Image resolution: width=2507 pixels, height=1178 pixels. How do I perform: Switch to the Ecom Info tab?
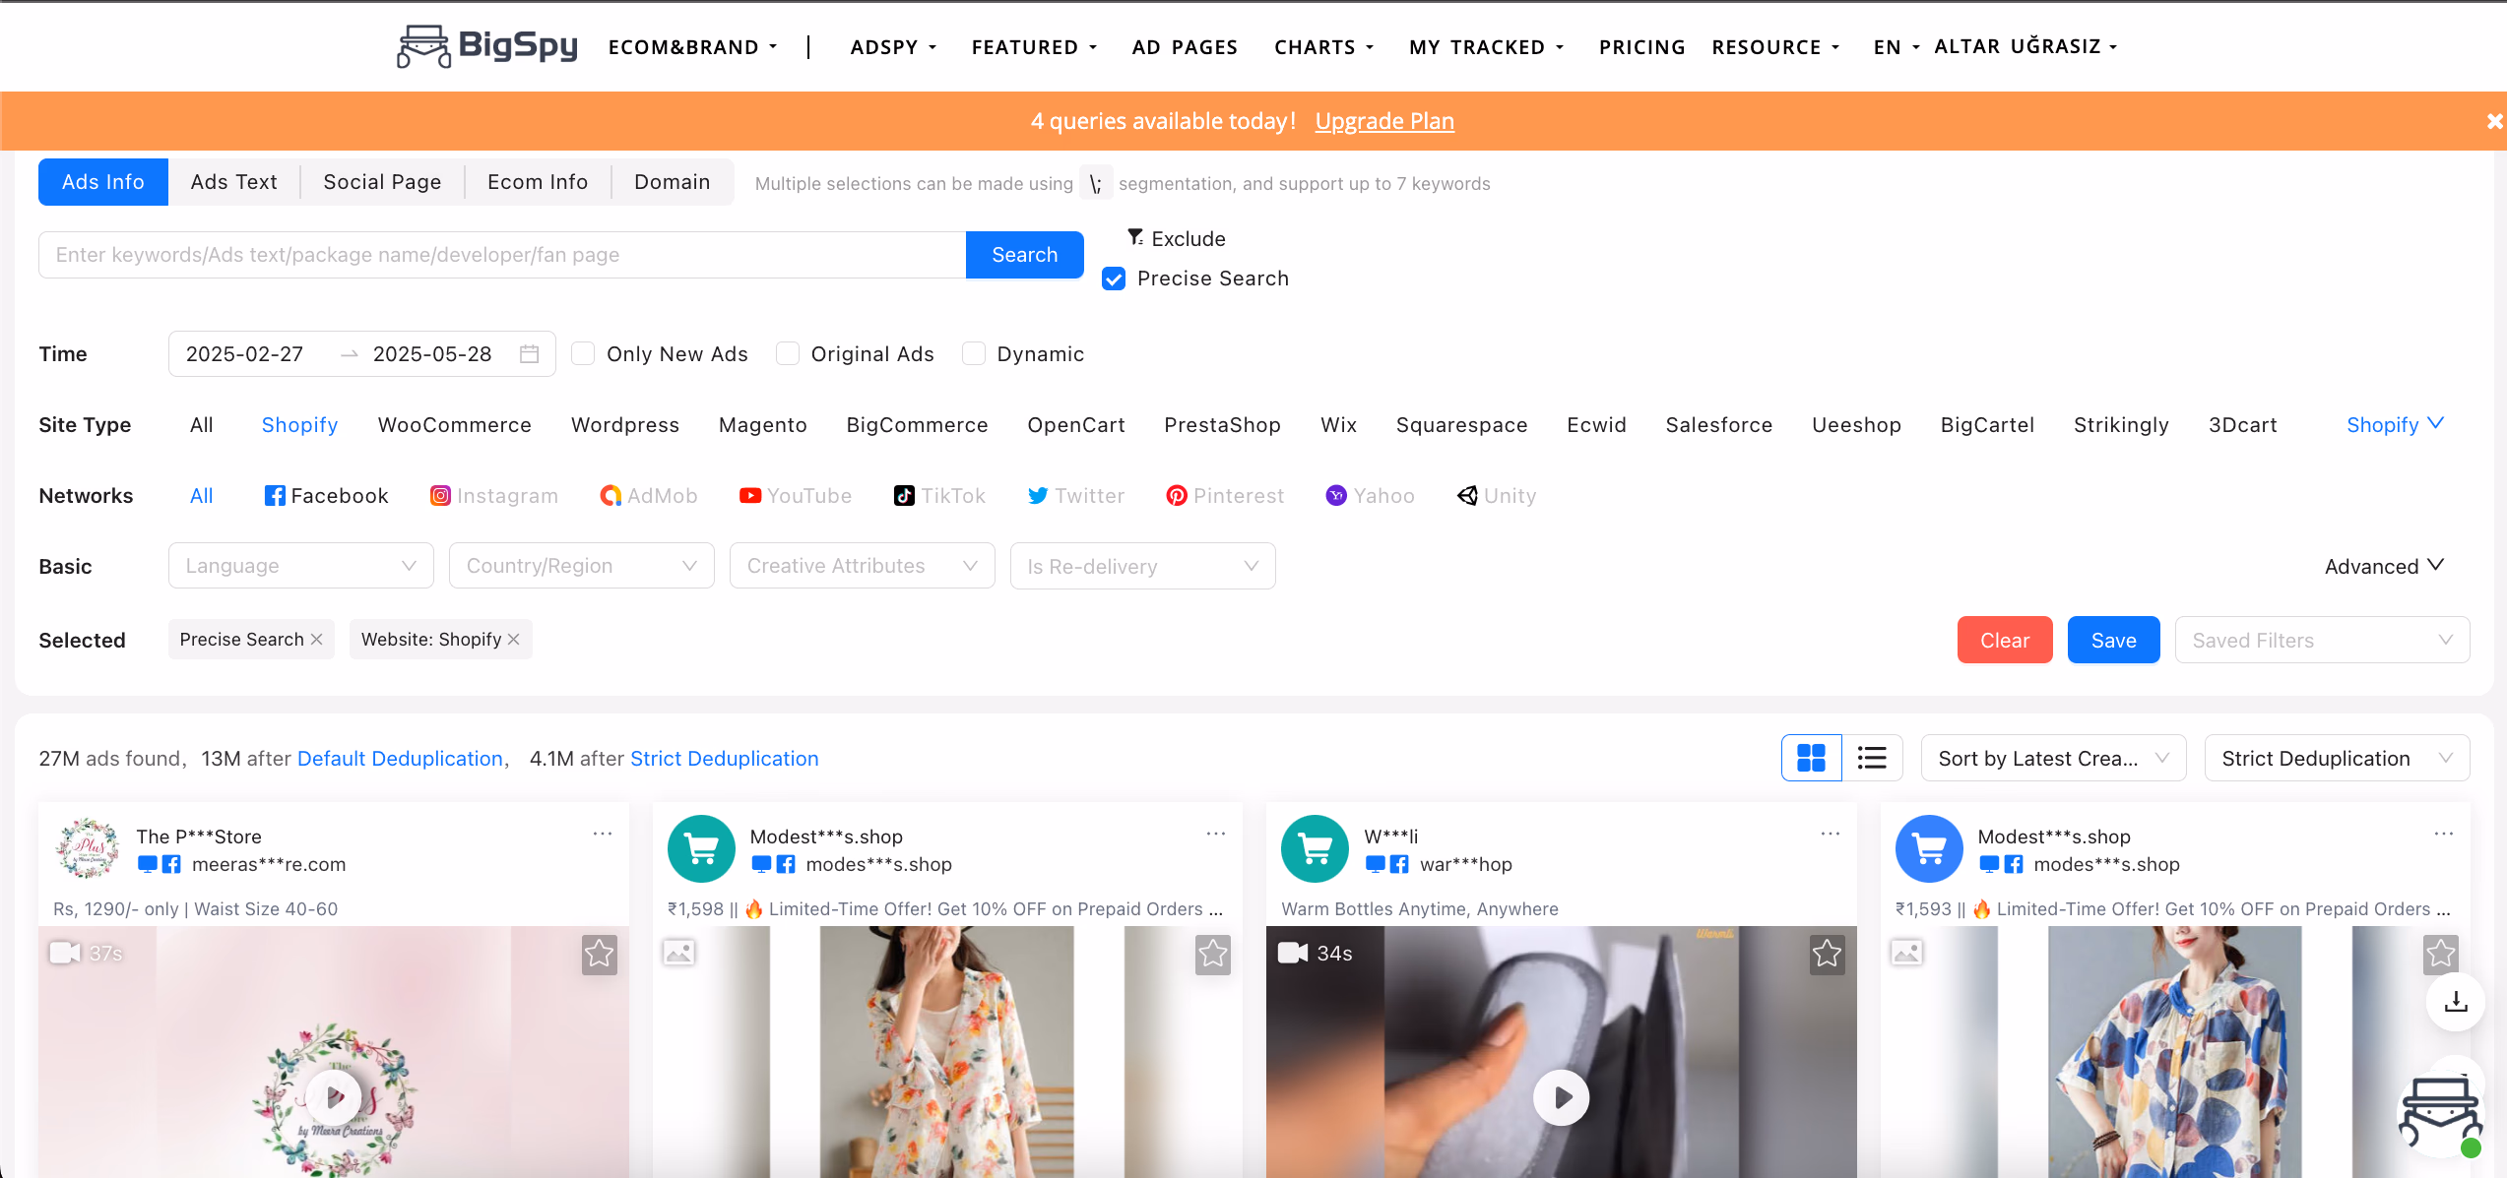point(538,182)
